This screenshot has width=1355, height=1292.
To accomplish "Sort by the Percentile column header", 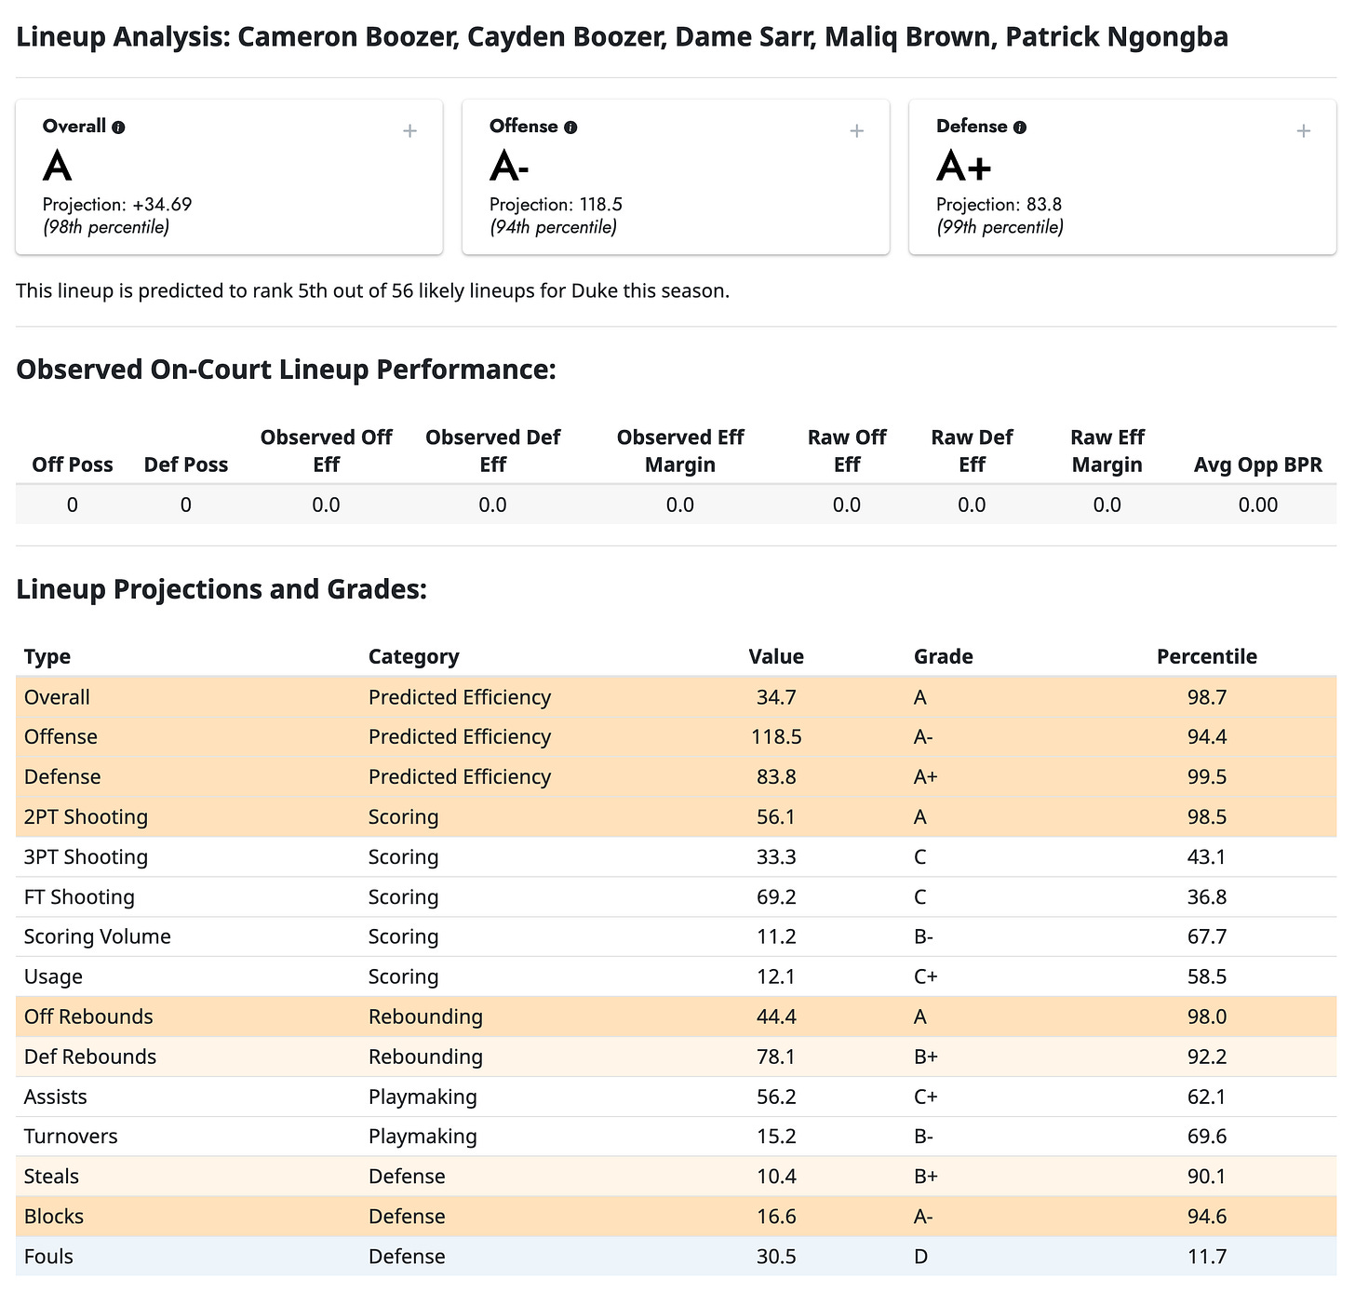I will pos(1206,656).
